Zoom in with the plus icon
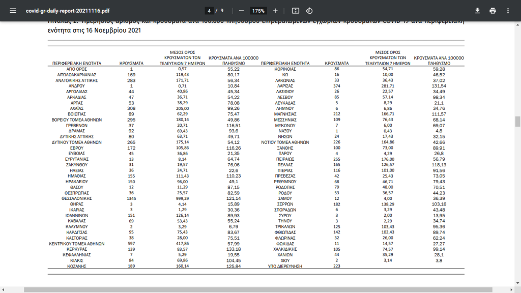This screenshot has height=293, width=521. tap(275, 11)
